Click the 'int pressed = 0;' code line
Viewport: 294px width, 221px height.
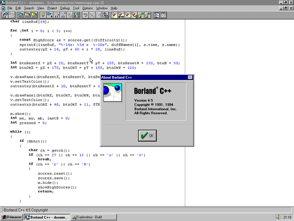tap(28, 123)
